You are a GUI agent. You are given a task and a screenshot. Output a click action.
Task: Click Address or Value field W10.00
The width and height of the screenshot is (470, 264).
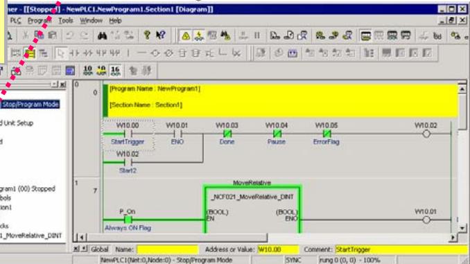[x=278, y=249]
